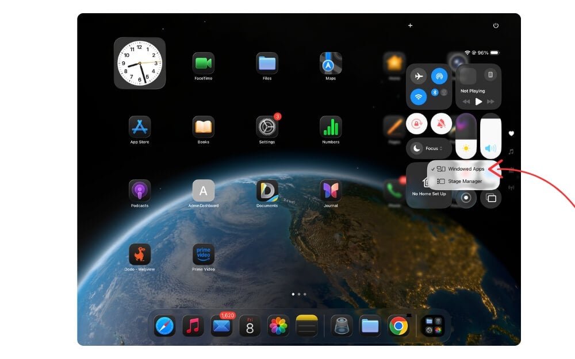The height and width of the screenshot is (359, 575).
Task: Open the Files folder in the dock
Action: pos(370,326)
